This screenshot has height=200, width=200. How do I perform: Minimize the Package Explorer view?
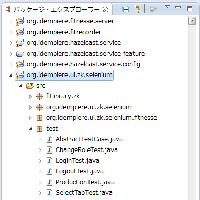[178, 7]
